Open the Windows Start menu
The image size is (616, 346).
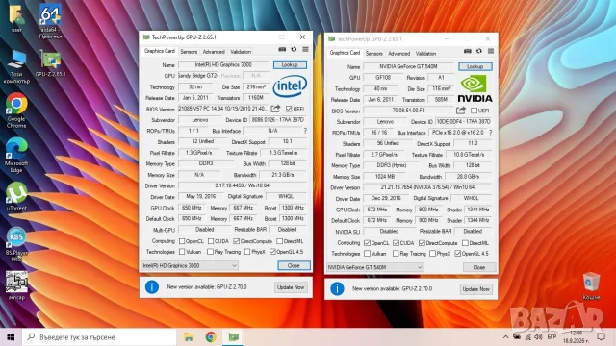click(x=11, y=337)
